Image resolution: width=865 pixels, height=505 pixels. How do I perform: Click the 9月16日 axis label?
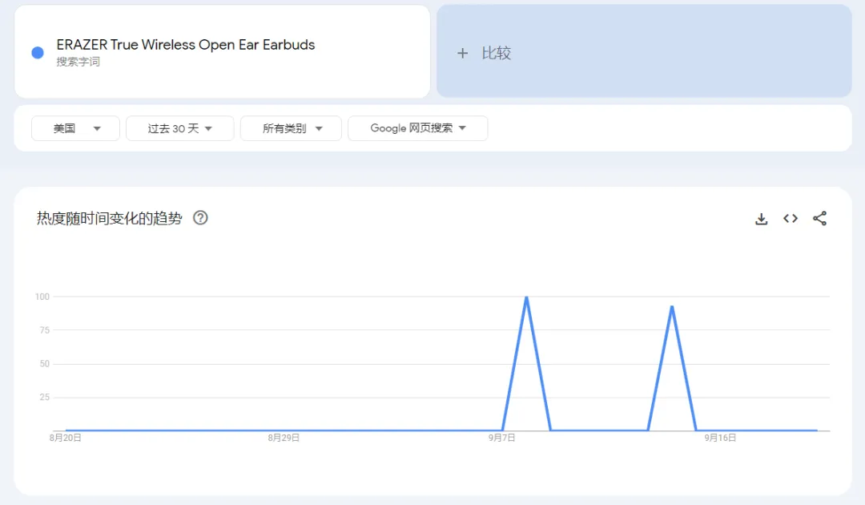click(x=720, y=438)
